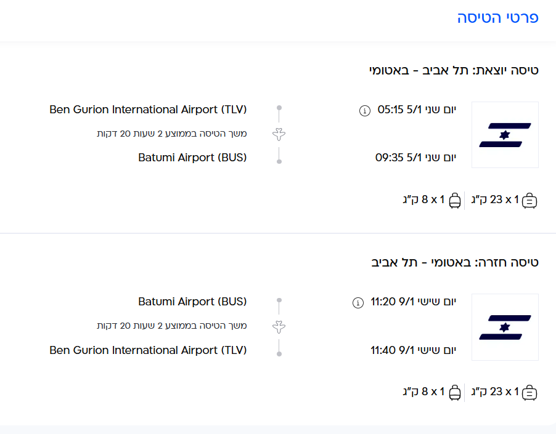Click the outbound flight airplane duration icon
Viewport: 556px width, 434px height.
pyautogui.click(x=279, y=134)
